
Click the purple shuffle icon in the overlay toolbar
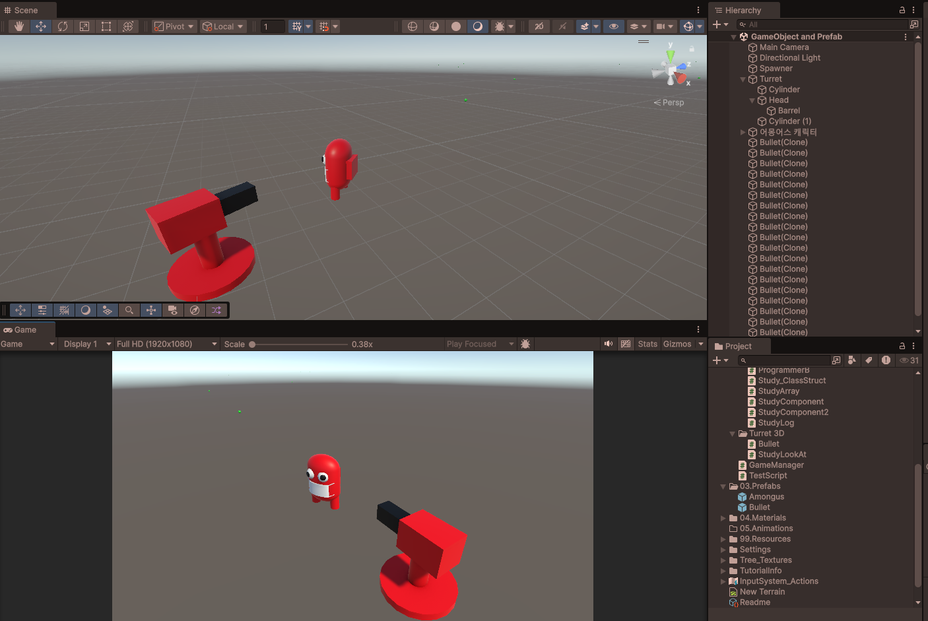216,310
